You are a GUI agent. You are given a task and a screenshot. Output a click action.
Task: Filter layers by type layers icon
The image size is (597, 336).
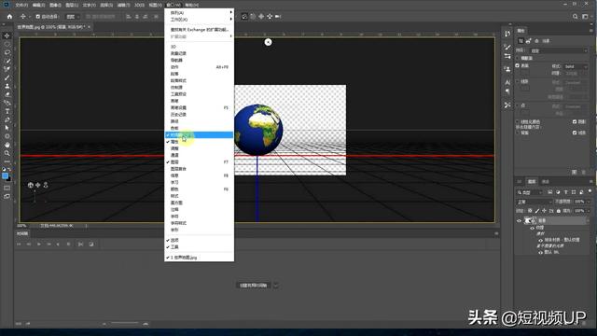click(566, 192)
